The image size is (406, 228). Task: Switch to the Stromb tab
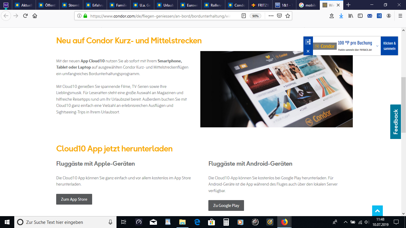tap(71, 5)
